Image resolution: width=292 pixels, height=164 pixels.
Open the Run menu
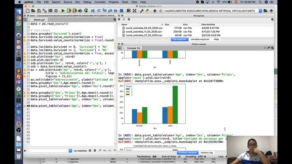pyautogui.click(x=78, y=2)
